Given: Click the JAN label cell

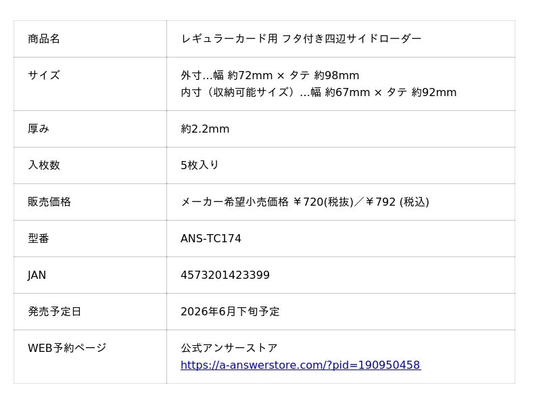Looking at the screenshot, I should (37, 275).
